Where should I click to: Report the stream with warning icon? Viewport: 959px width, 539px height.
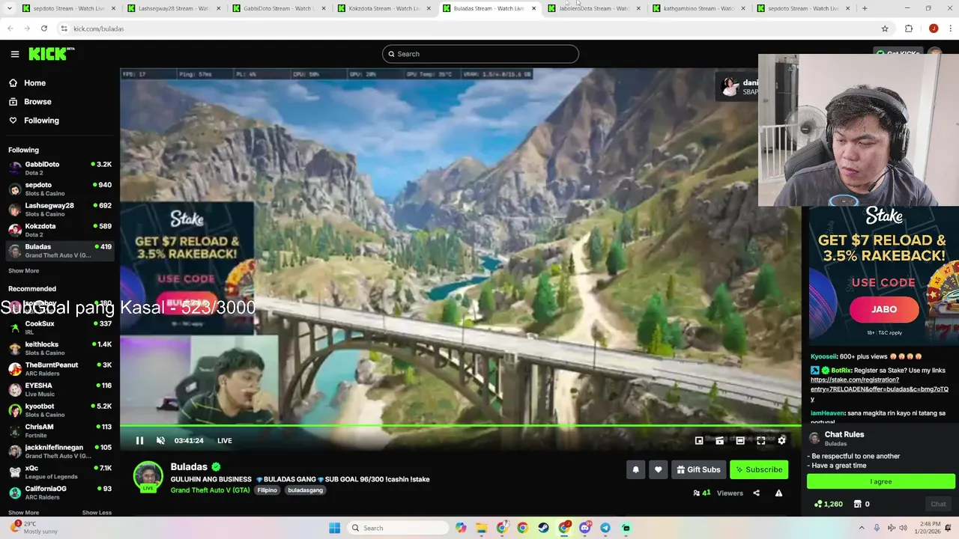[x=778, y=493]
